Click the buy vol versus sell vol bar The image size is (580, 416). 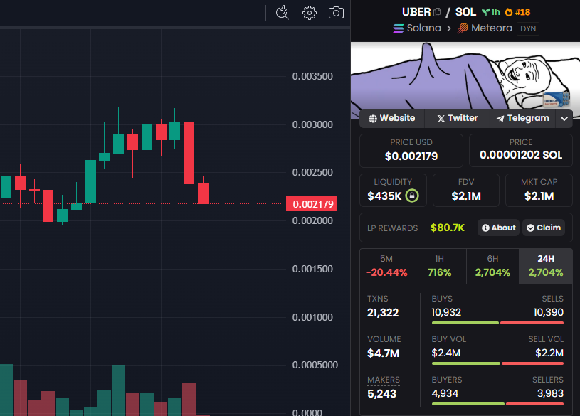click(x=497, y=363)
